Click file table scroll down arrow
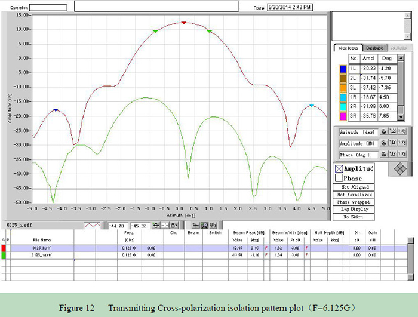Image resolution: width=418 pixels, height=317 pixels. click(411, 277)
